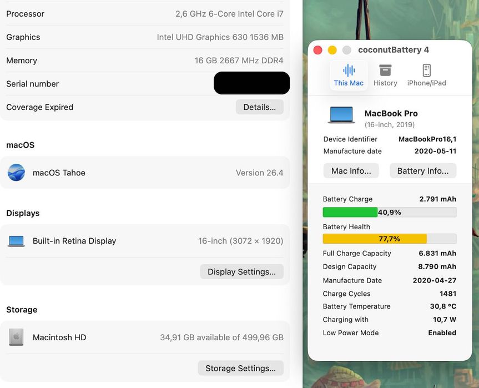This screenshot has height=388, width=479.
Task: Click the coconutBattery 4 window title
Action: tap(394, 50)
